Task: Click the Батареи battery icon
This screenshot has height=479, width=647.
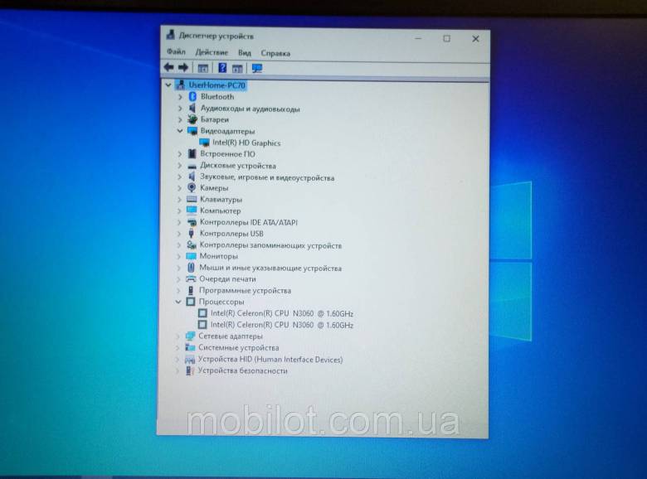Action: 192,119
